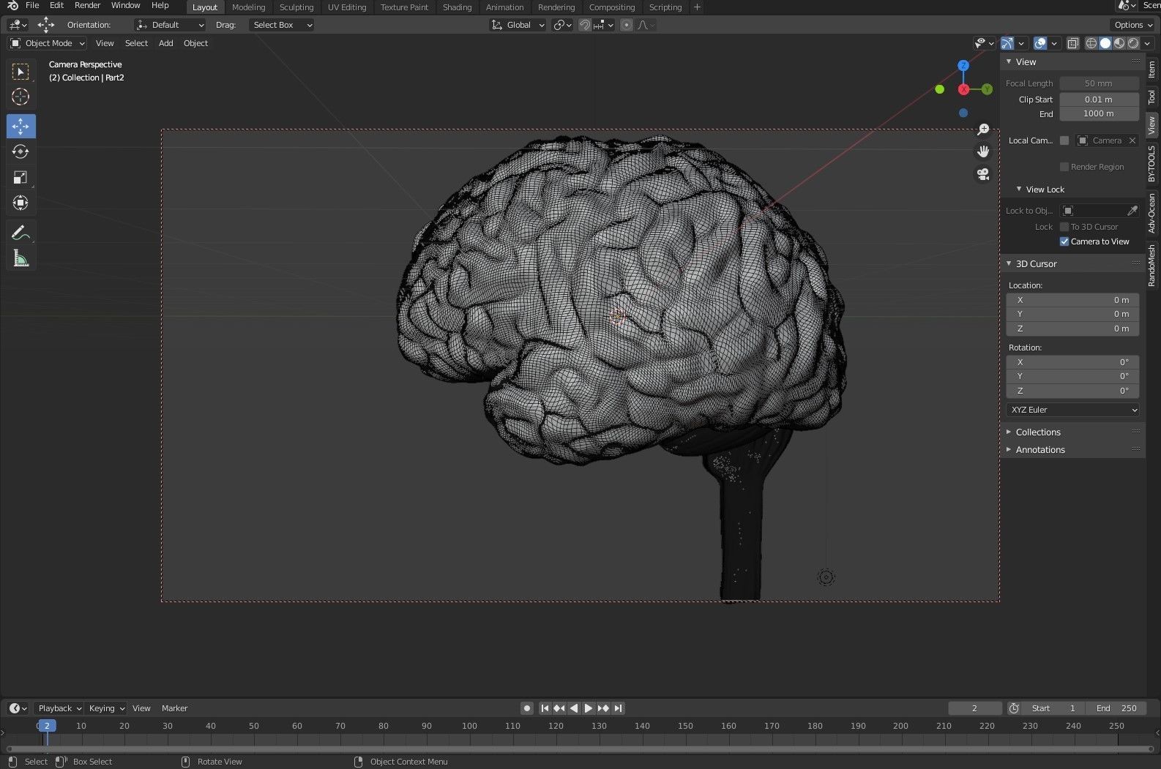The width and height of the screenshot is (1161, 769).
Task: Select the Cursor tool in toolbar
Action: (x=20, y=97)
